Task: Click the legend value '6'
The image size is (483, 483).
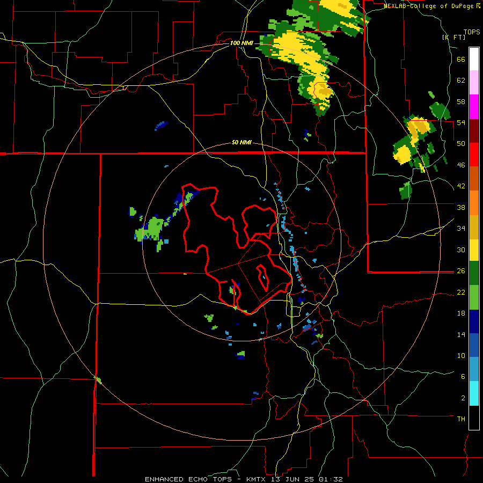Action: click(463, 376)
